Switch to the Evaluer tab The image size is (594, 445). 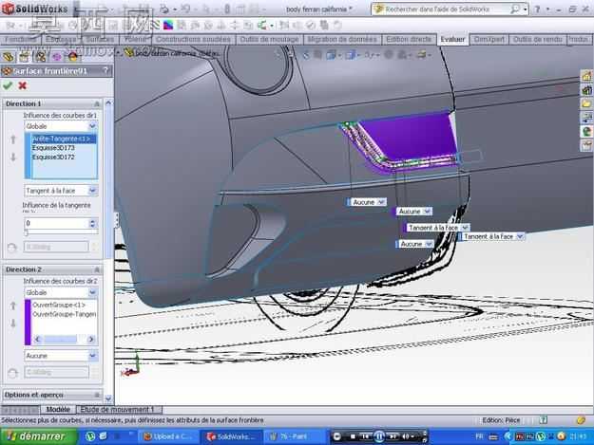point(452,39)
